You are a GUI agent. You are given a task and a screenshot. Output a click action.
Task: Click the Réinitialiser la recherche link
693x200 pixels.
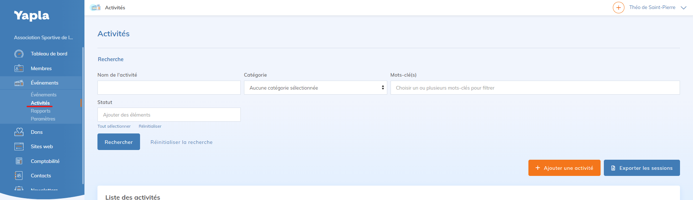click(181, 142)
